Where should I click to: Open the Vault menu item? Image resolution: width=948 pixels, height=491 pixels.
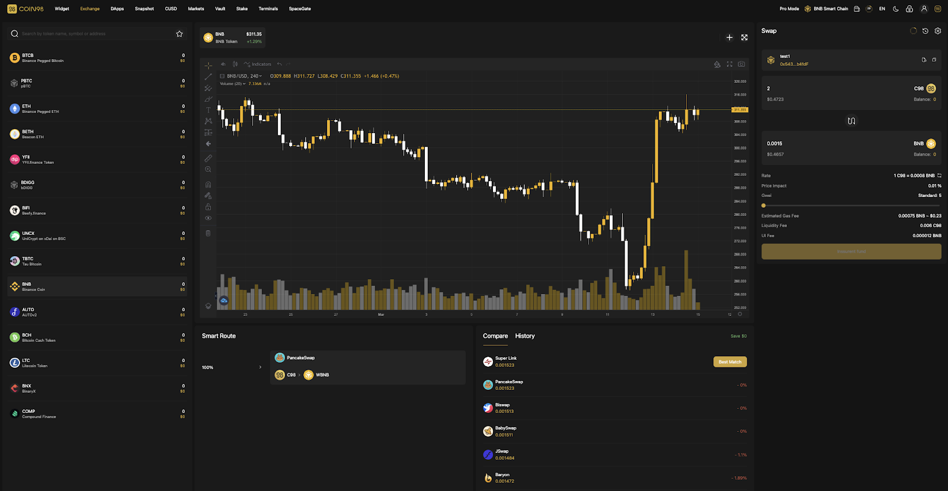(x=220, y=9)
